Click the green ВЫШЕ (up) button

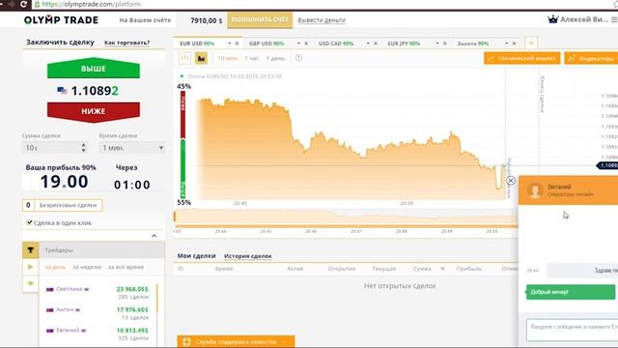(x=94, y=68)
